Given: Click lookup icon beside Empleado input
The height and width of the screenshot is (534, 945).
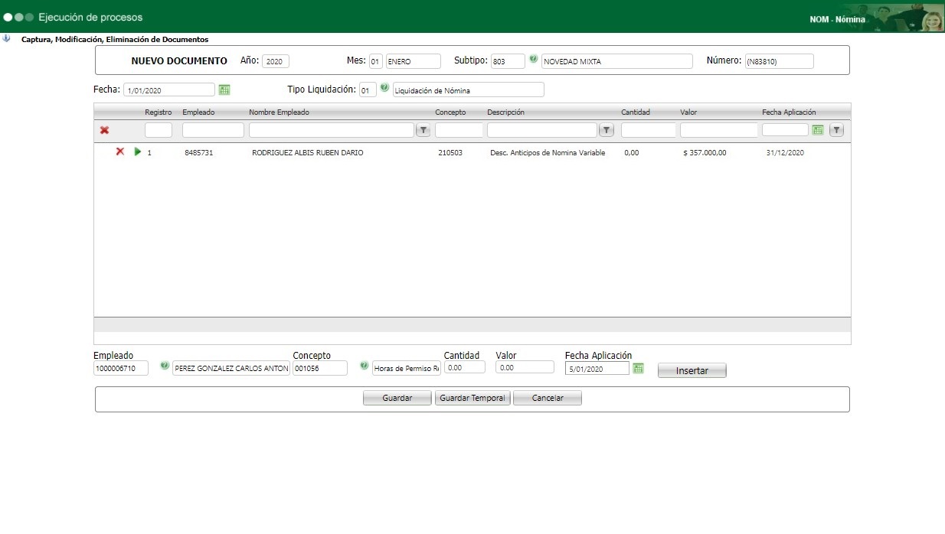Looking at the screenshot, I should [164, 366].
